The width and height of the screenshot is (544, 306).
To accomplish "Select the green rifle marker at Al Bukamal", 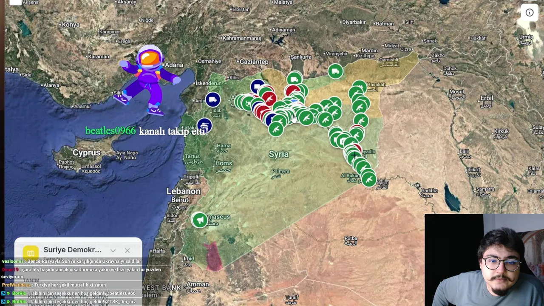I will (x=368, y=179).
